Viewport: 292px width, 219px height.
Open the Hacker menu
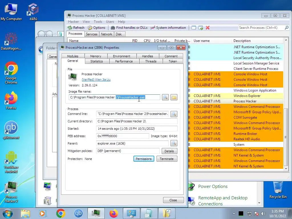(x=73, y=22)
